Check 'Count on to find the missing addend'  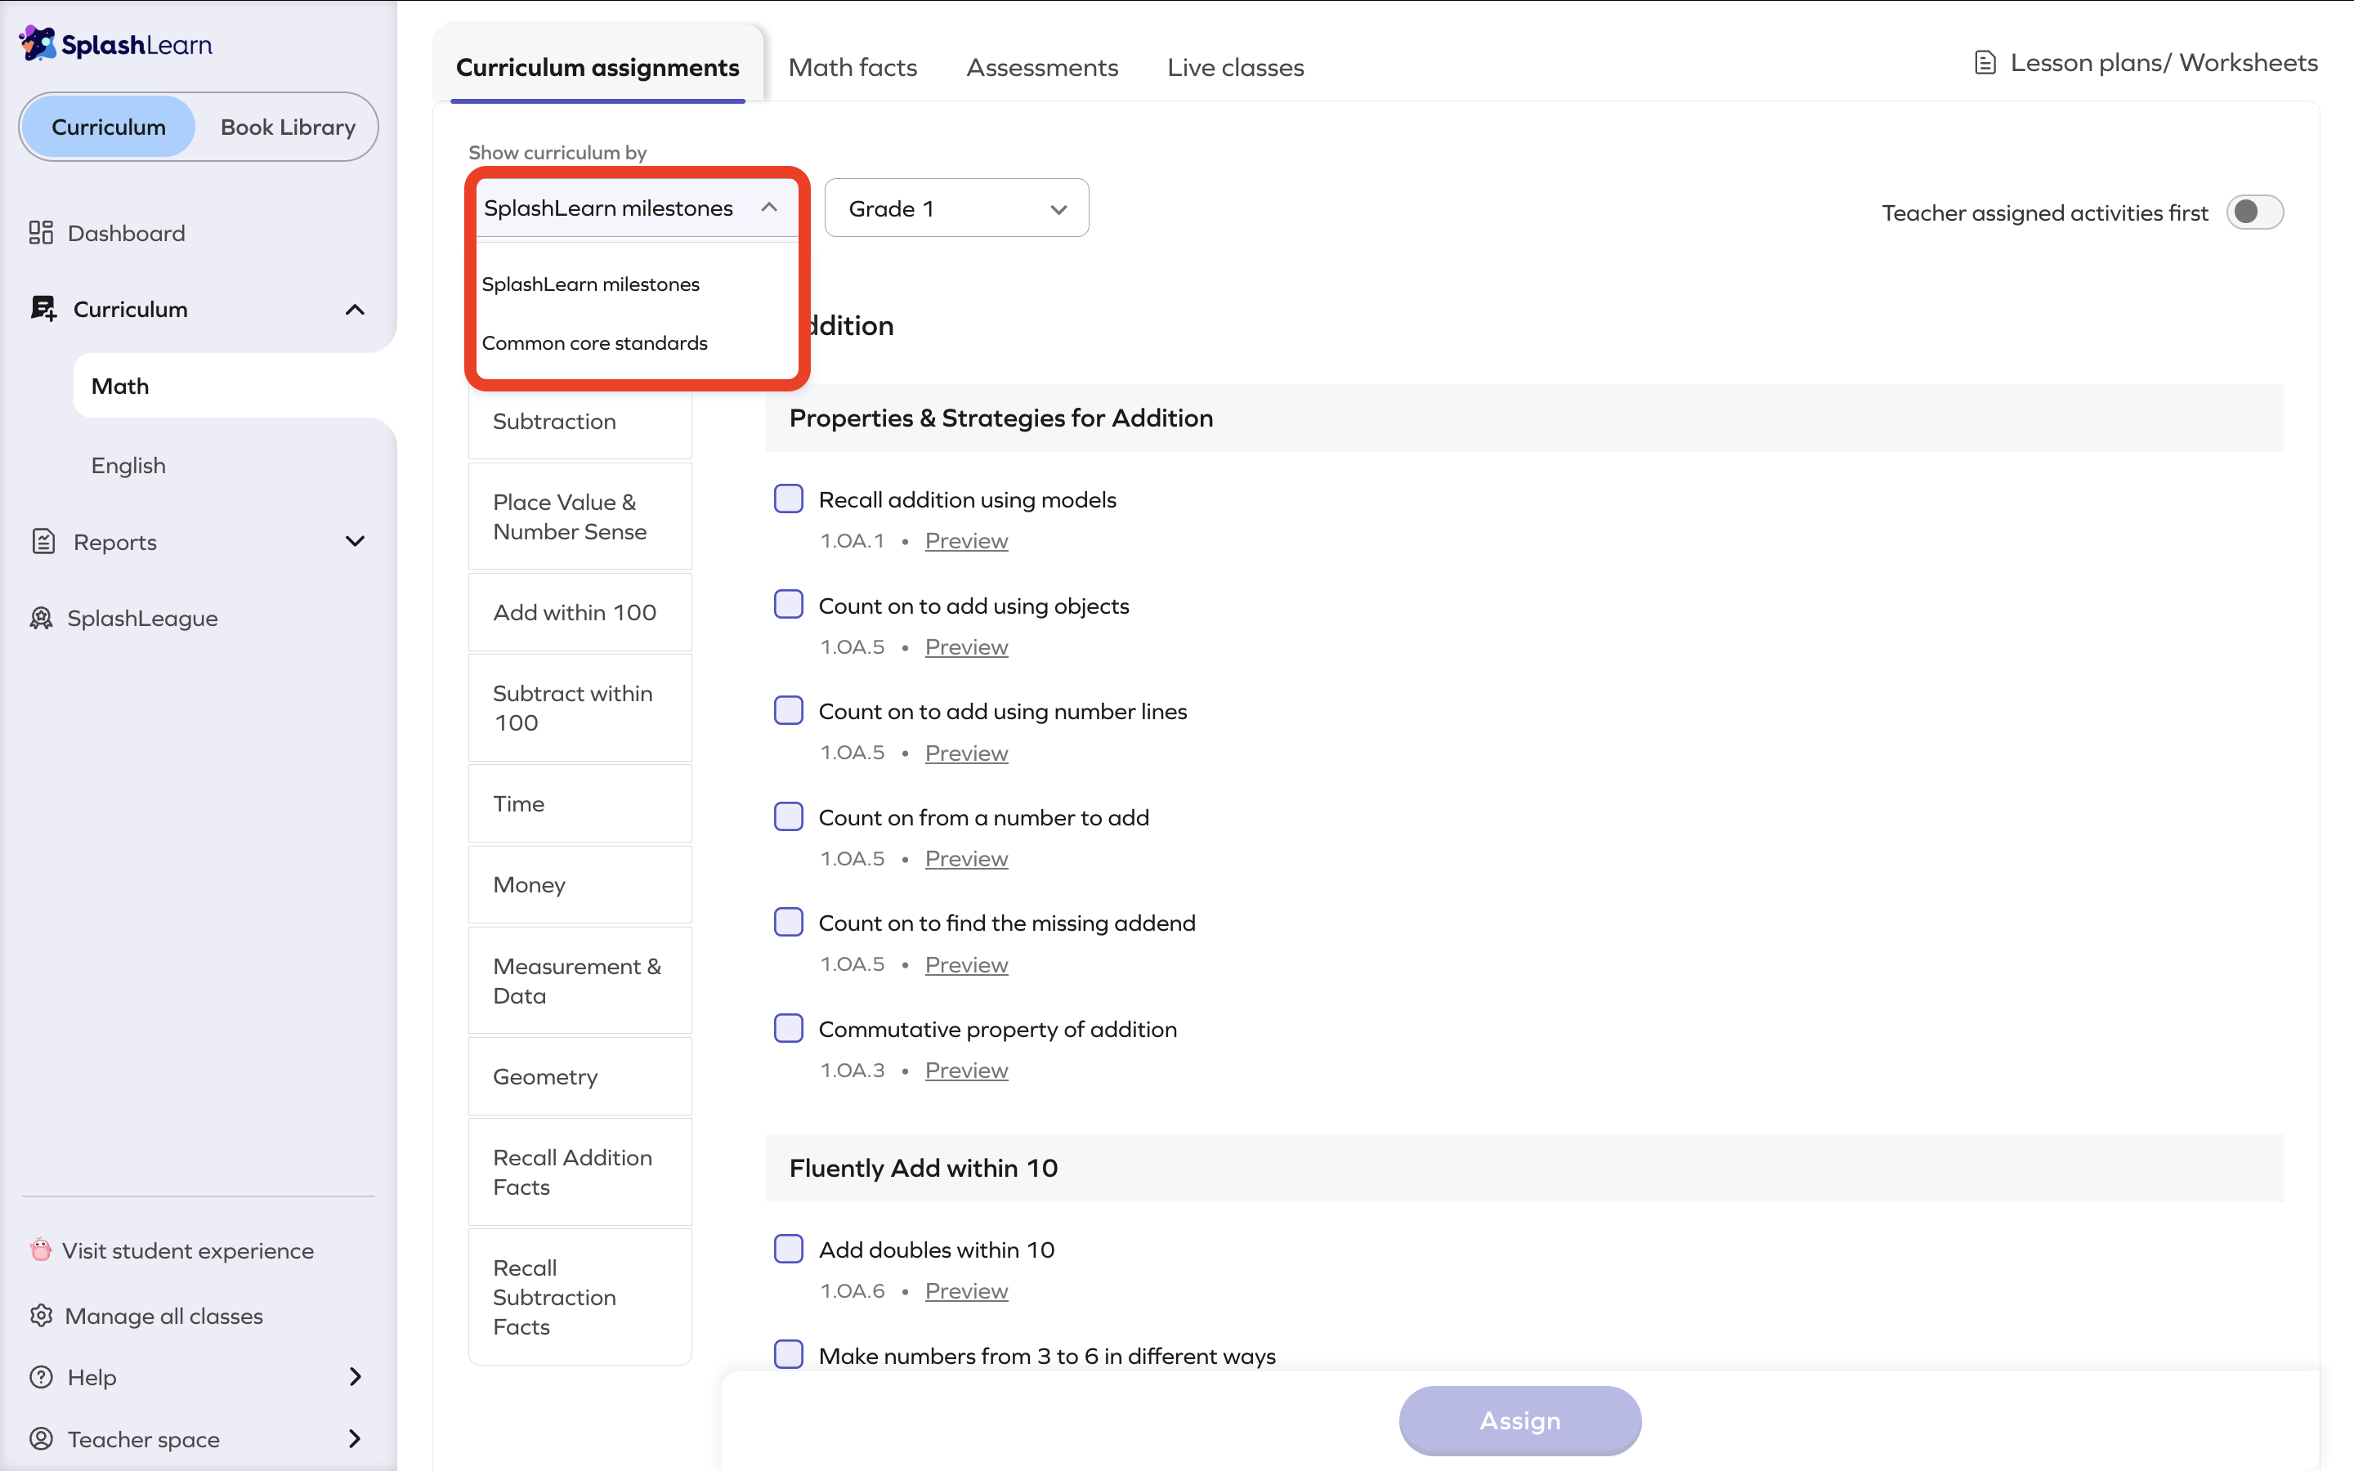tap(789, 923)
